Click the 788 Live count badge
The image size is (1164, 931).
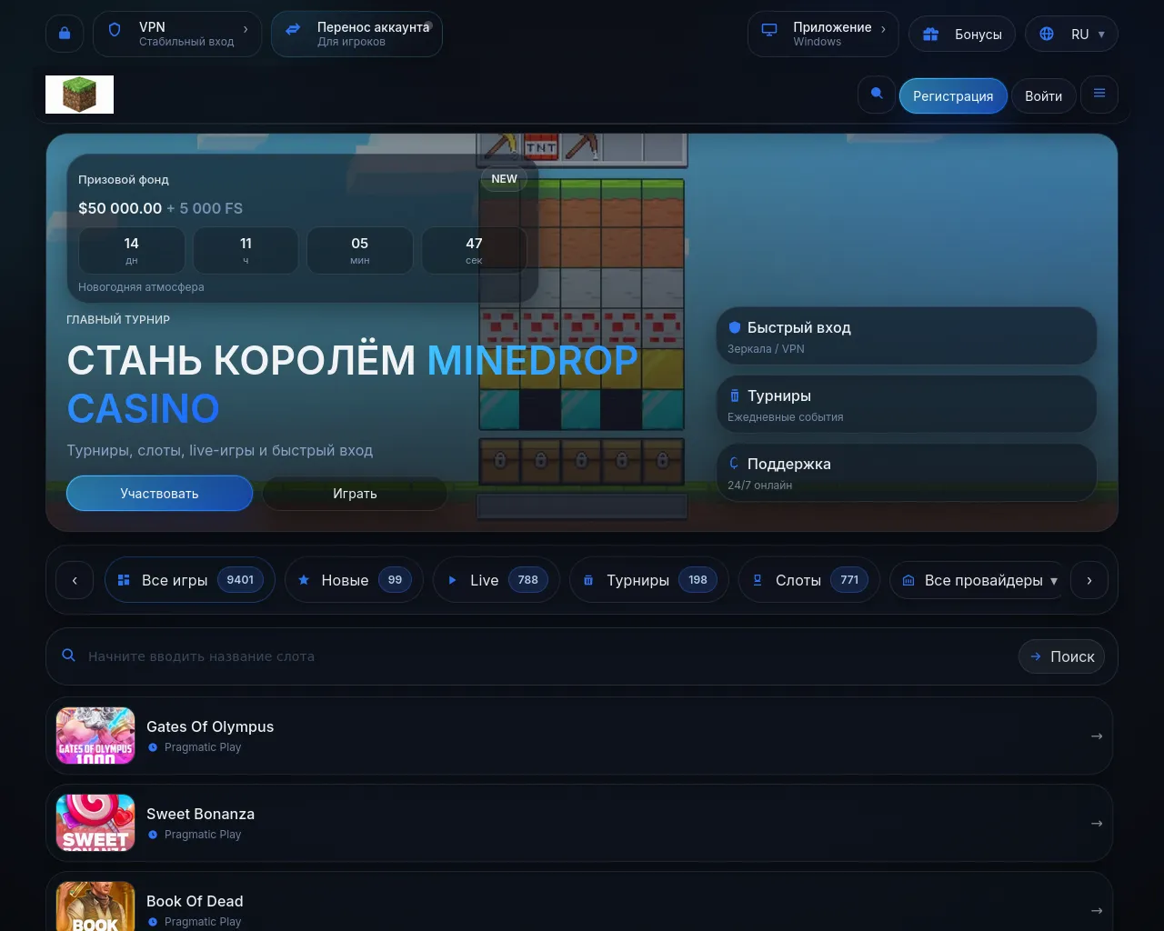[x=528, y=579]
